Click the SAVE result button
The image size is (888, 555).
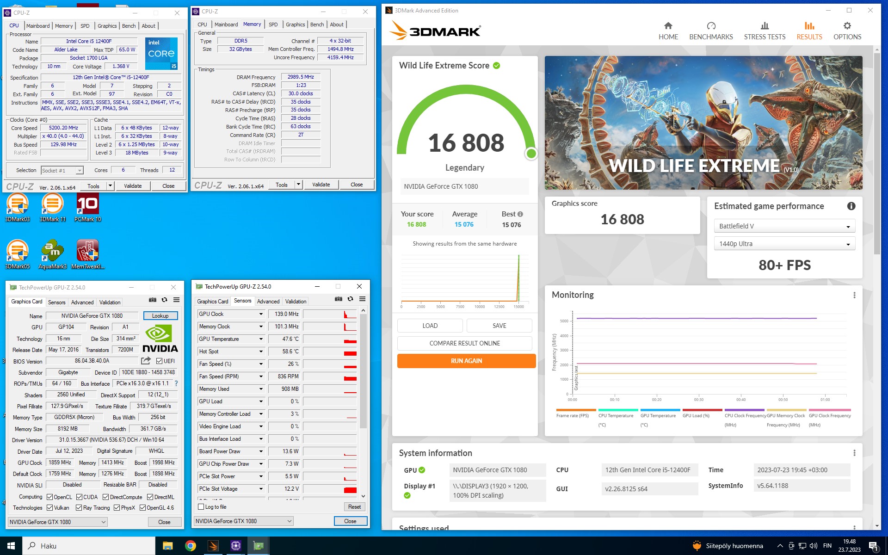click(499, 326)
